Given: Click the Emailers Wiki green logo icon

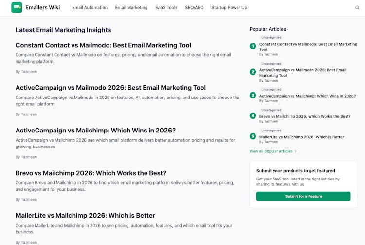Looking at the screenshot, I should point(17,7).
